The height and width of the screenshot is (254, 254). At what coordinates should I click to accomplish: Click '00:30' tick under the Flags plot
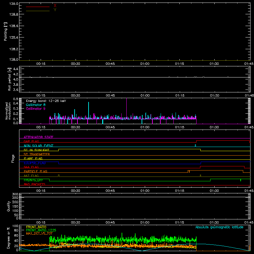pos(76,191)
